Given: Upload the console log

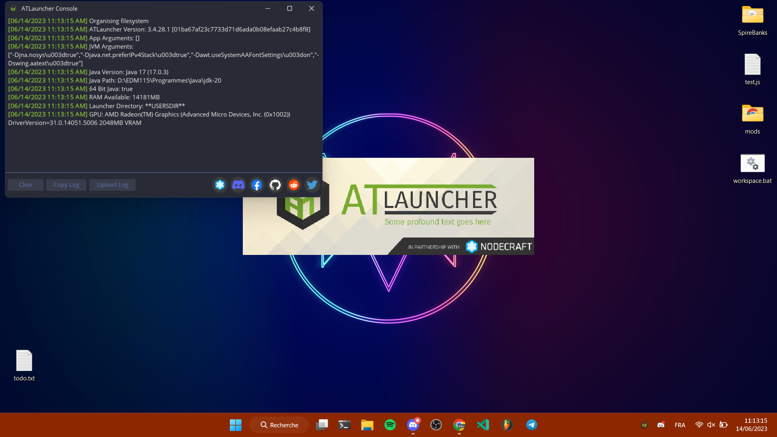Looking at the screenshot, I should pyautogui.click(x=112, y=185).
